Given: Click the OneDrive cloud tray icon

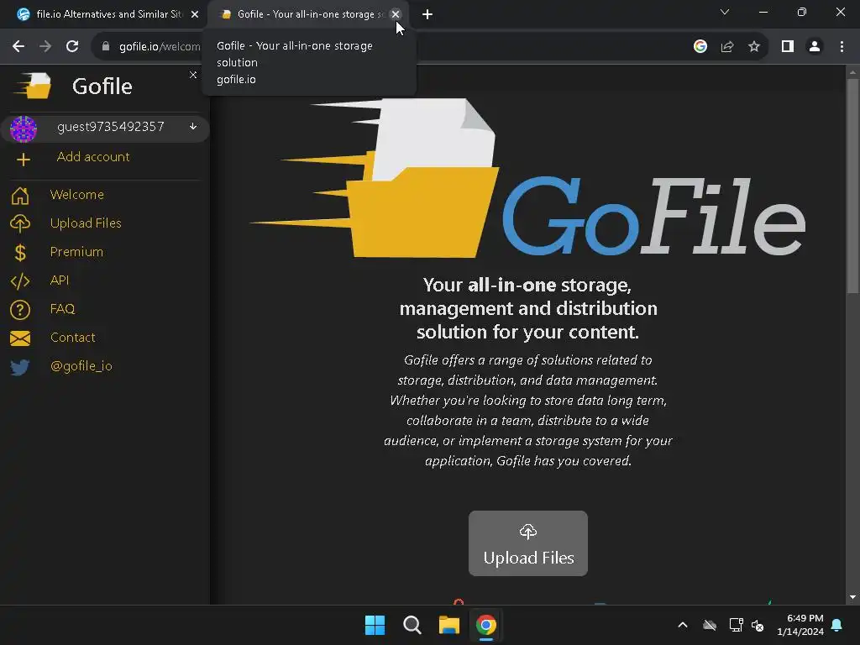Looking at the screenshot, I should [710, 625].
